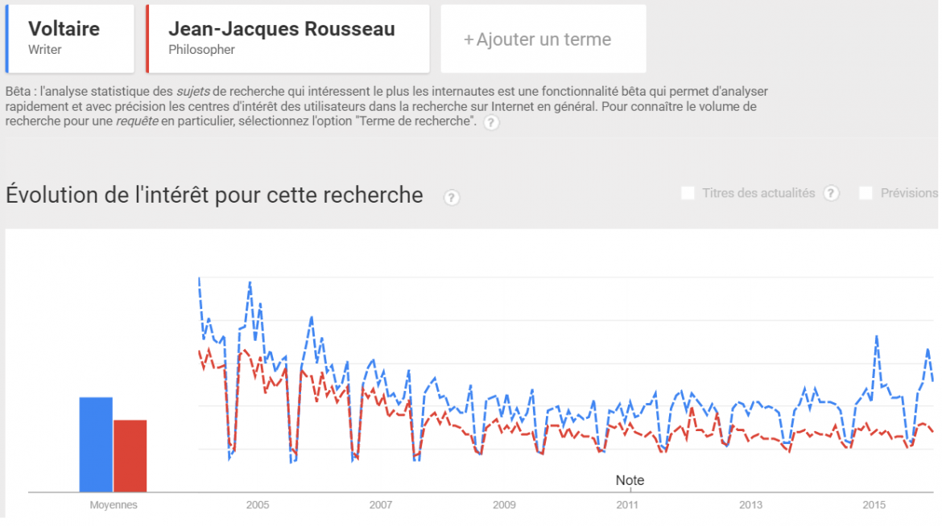The height and width of the screenshot is (526, 942).
Task: Click help icon after the beta description text
Action: 491,122
